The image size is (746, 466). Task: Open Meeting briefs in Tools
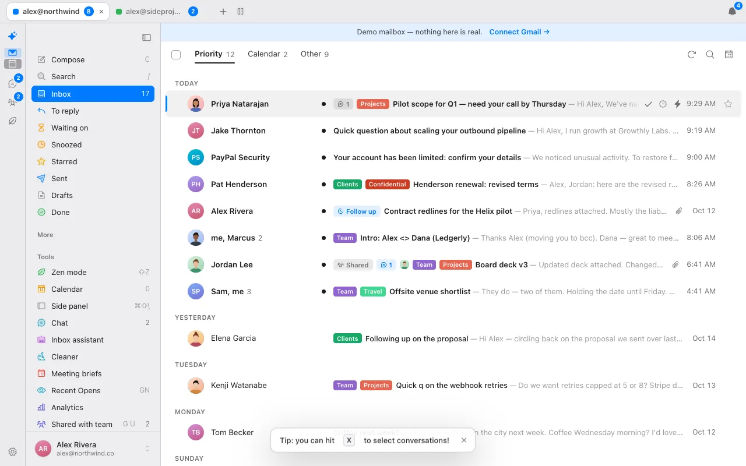[x=93, y=373]
